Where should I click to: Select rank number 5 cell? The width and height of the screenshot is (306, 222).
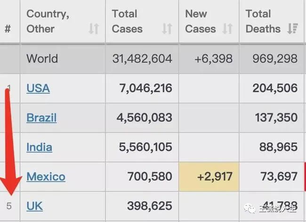[x=9, y=206]
